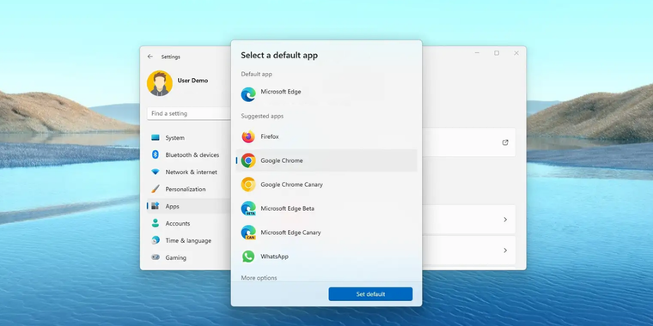Click the Microsoft Edge icon under Default app
Image resolution: width=653 pixels, height=326 pixels.
(248, 94)
